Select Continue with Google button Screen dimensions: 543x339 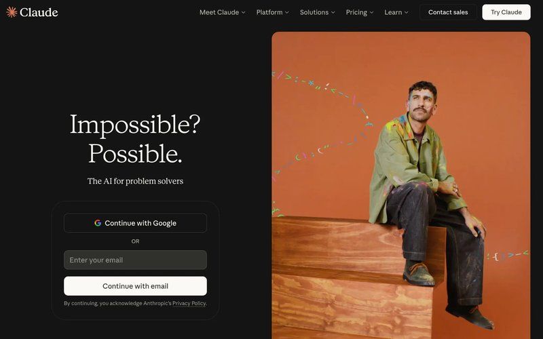(x=135, y=223)
